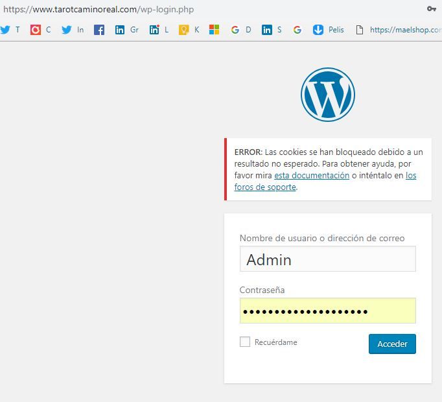The height and width of the screenshot is (402, 442).
Task: Open the Pelis download bookmark
Action: point(328,30)
